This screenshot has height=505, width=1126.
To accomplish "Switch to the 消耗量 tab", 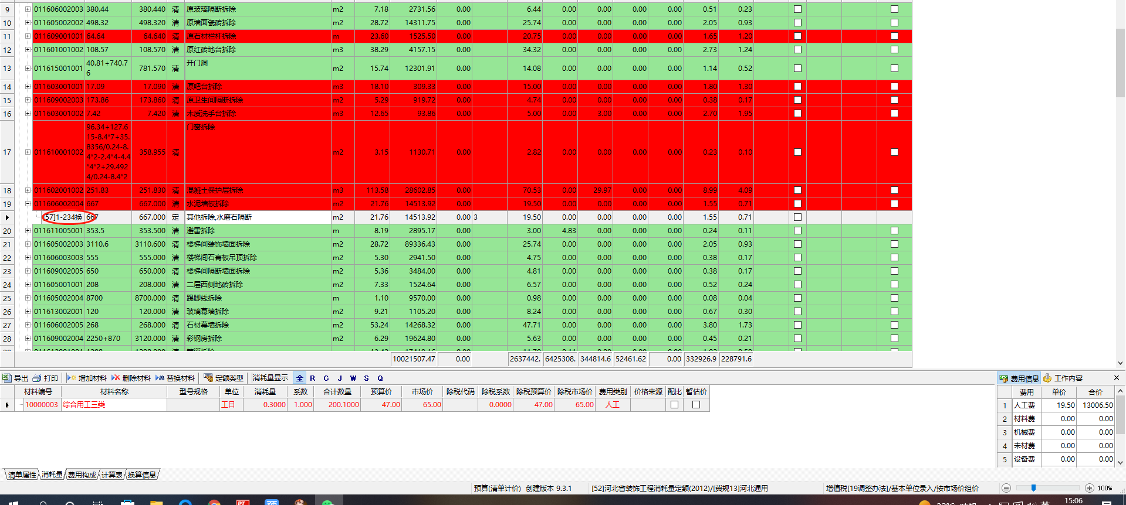I will [52, 475].
